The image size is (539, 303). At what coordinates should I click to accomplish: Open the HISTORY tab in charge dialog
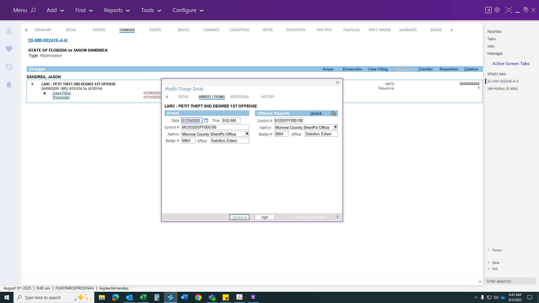pyautogui.click(x=268, y=97)
